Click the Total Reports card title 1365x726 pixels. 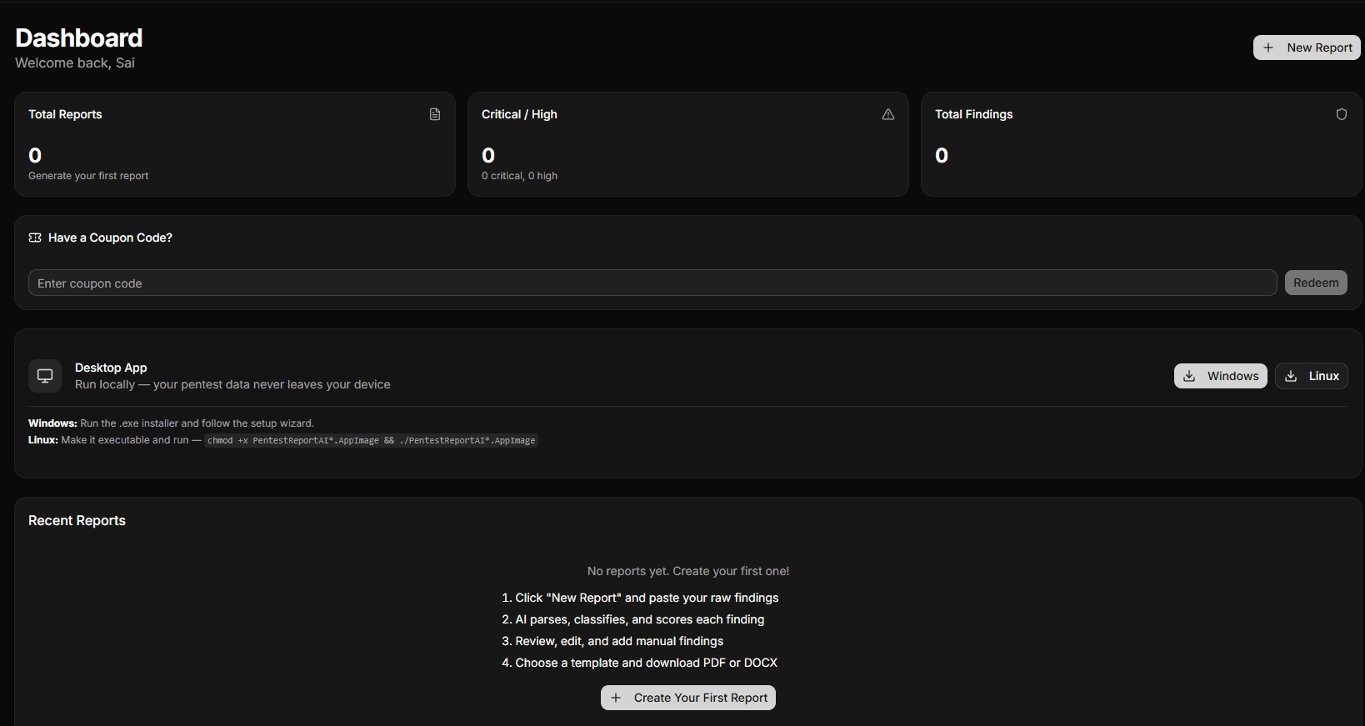[x=65, y=114]
